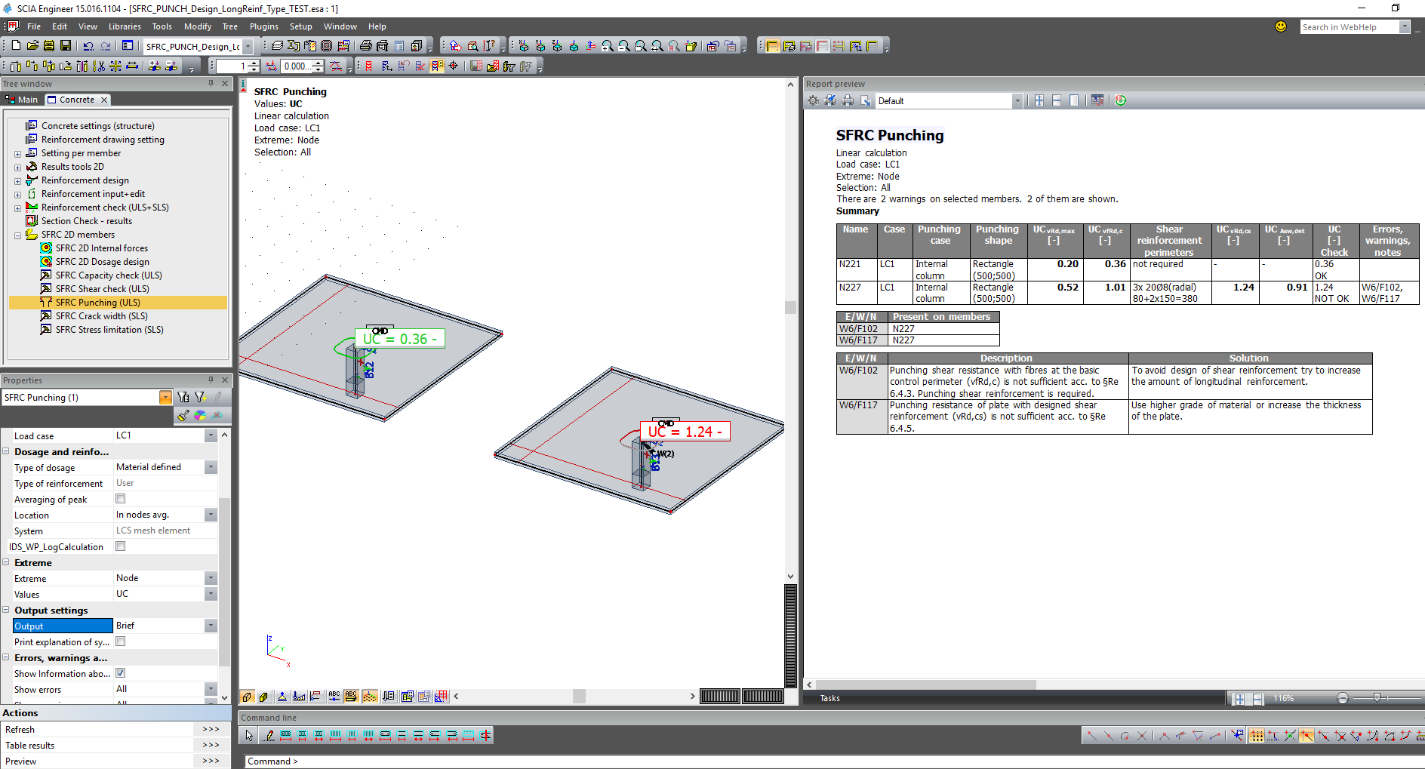1425x769 pixels.
Task: Collapse the Output settings group
Action: 6,610
